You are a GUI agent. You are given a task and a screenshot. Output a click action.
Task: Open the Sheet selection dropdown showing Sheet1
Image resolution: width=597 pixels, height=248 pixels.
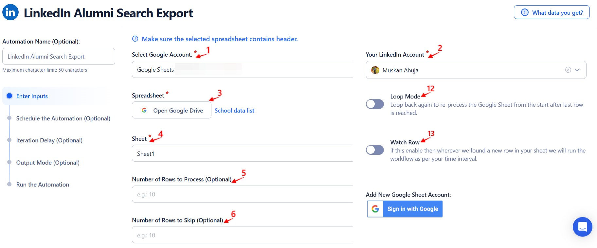point(242,153)
